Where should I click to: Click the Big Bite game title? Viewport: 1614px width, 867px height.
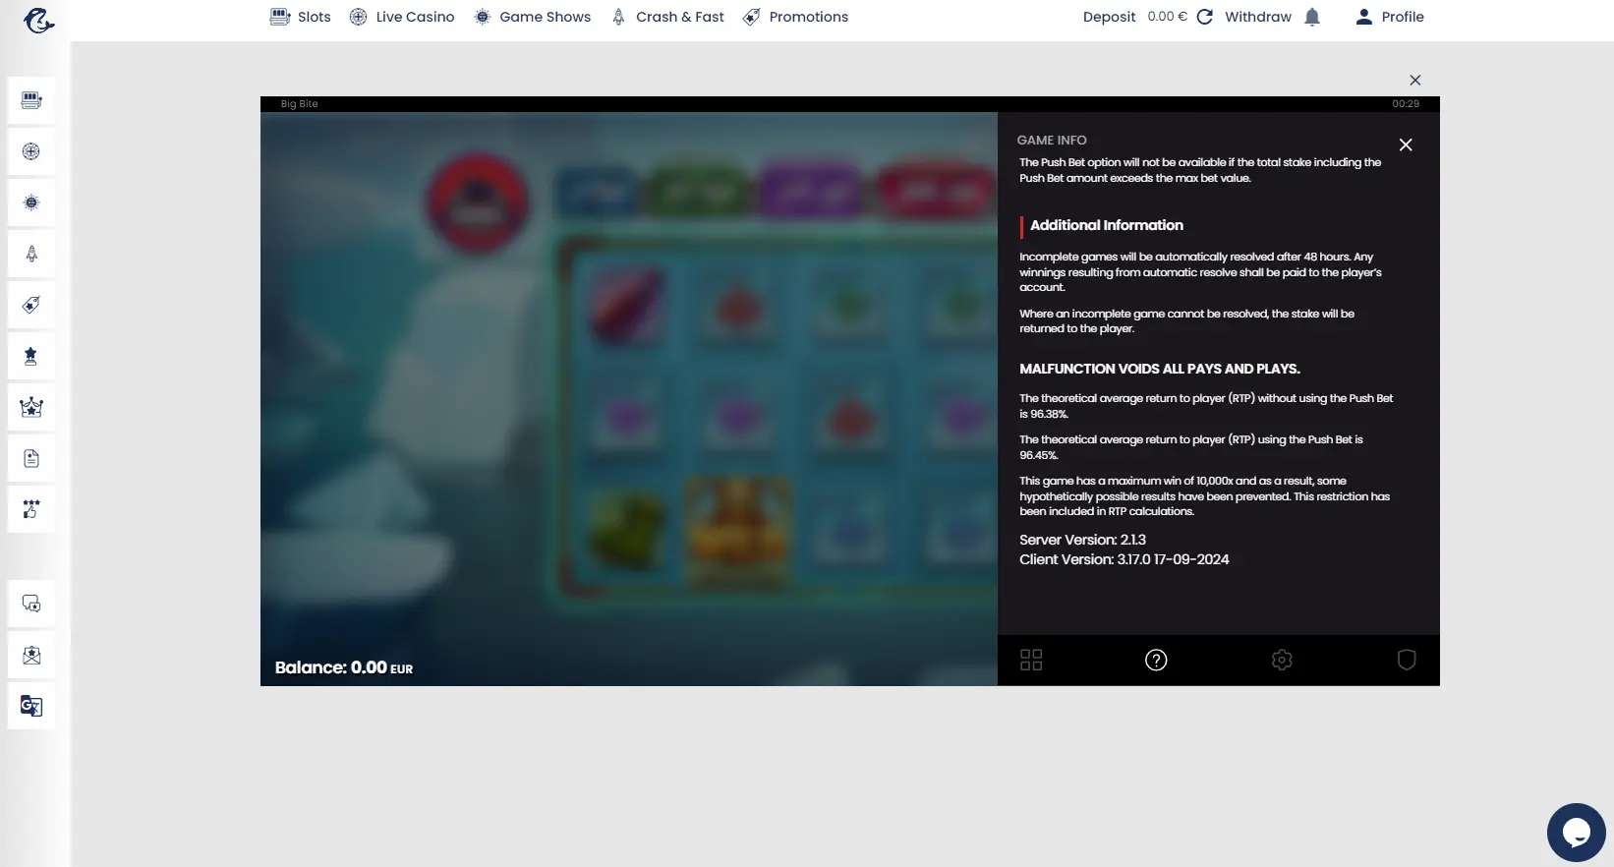pyautogui.click(x=299, y=103)
